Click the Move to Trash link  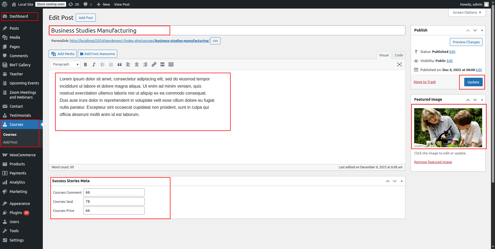[425, 82]
